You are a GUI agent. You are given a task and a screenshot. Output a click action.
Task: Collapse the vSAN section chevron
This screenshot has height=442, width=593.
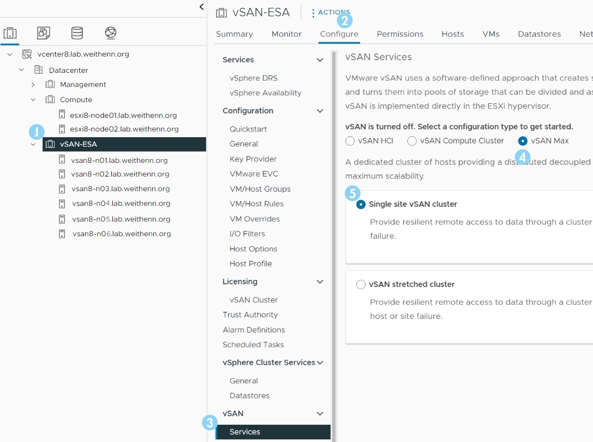(320, 413)
